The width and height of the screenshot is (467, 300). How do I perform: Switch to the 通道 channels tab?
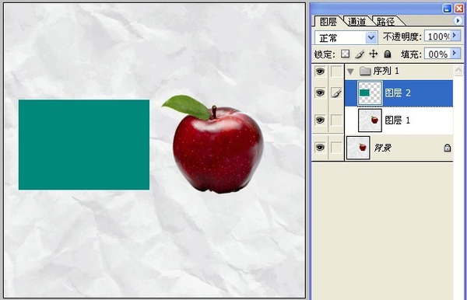pos(356,22)
